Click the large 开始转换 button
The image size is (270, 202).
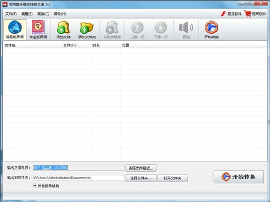tap(239, 177)
